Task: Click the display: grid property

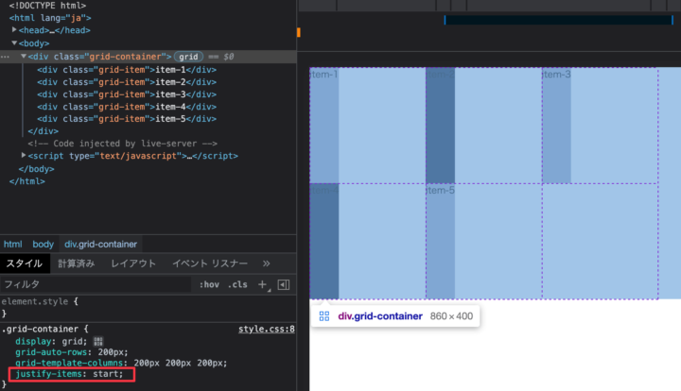Action: pyautogui.click(x=51, y=342)
